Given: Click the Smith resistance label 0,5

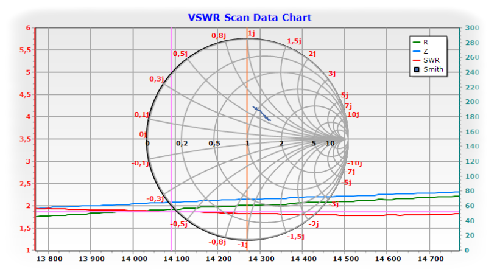Looking at the screenshot, I should [214, 144].
